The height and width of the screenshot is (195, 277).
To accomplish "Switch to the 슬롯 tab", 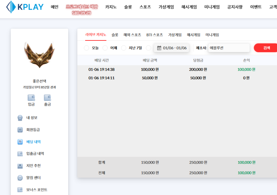I will click(x=115, y=35).
